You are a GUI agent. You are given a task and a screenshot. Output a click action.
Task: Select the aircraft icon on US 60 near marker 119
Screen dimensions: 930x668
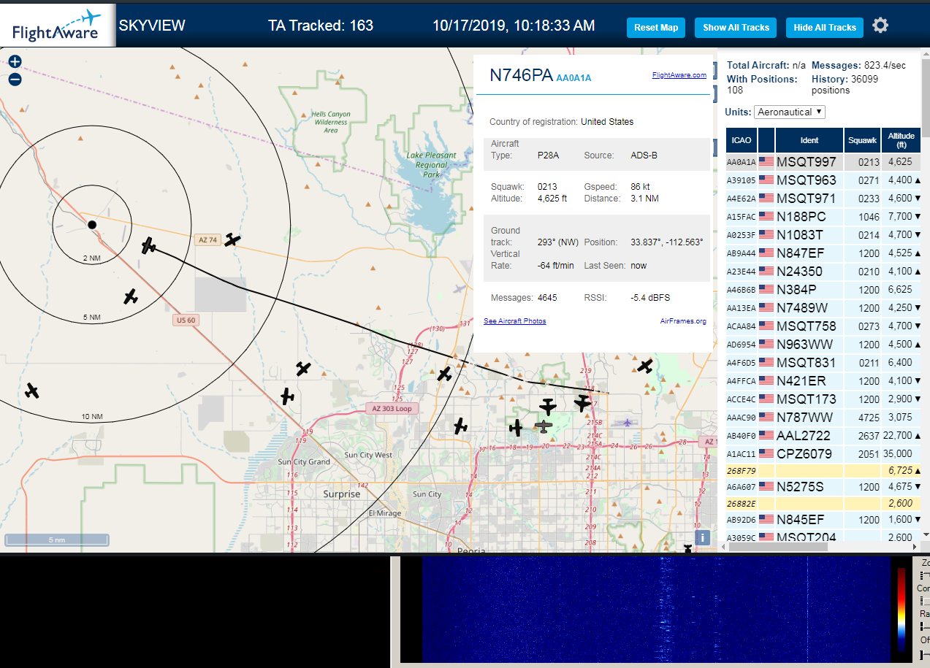(287, 396)
